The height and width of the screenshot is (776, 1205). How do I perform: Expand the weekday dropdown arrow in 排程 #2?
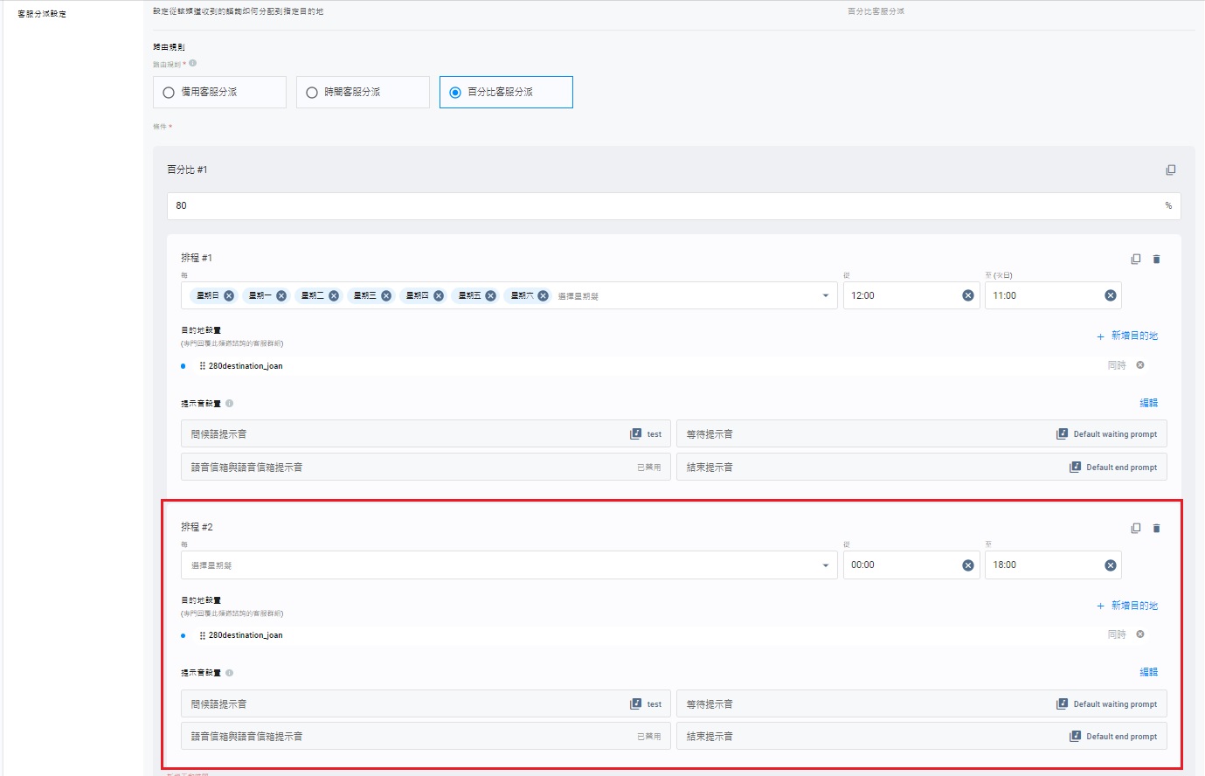click(825, 565)
